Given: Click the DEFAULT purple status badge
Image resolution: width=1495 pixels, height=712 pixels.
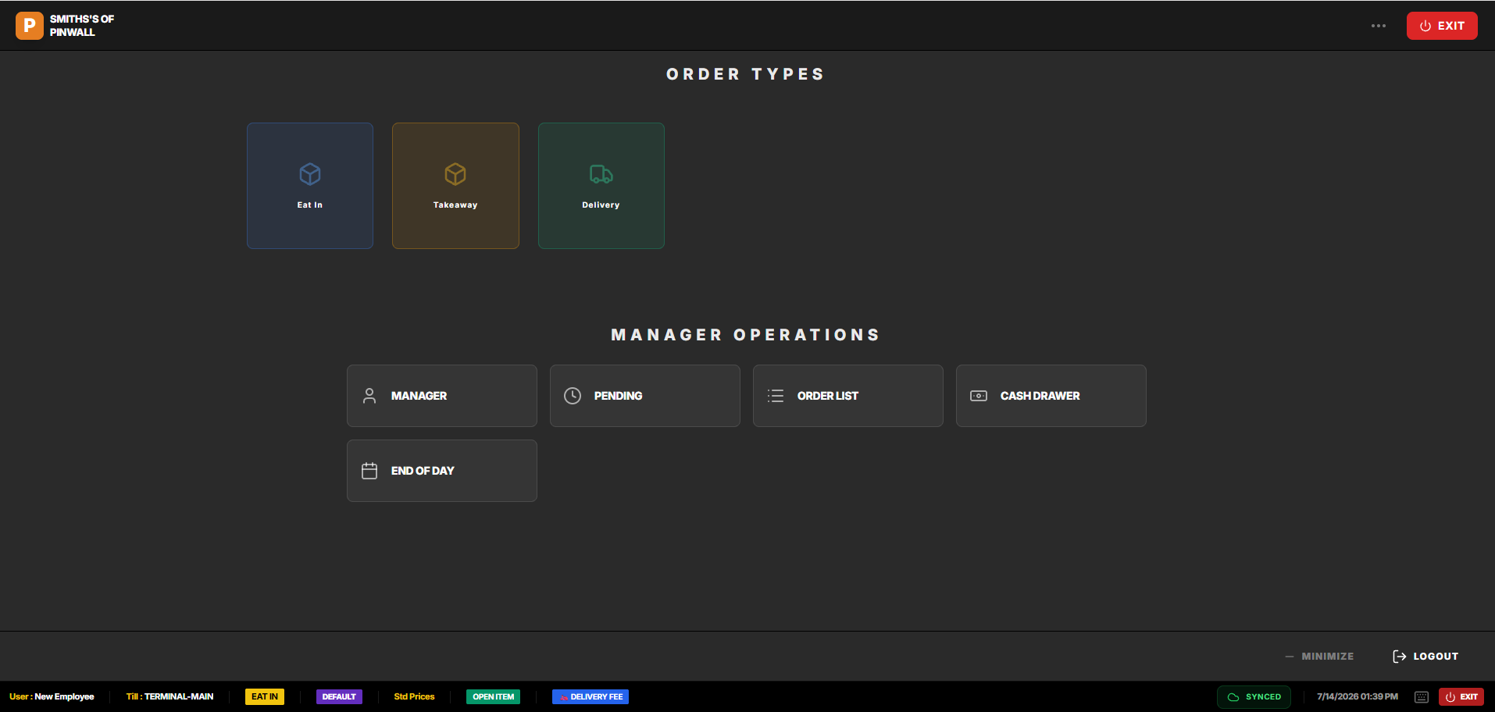Looking at the screenshot, I should coord(339,696).
